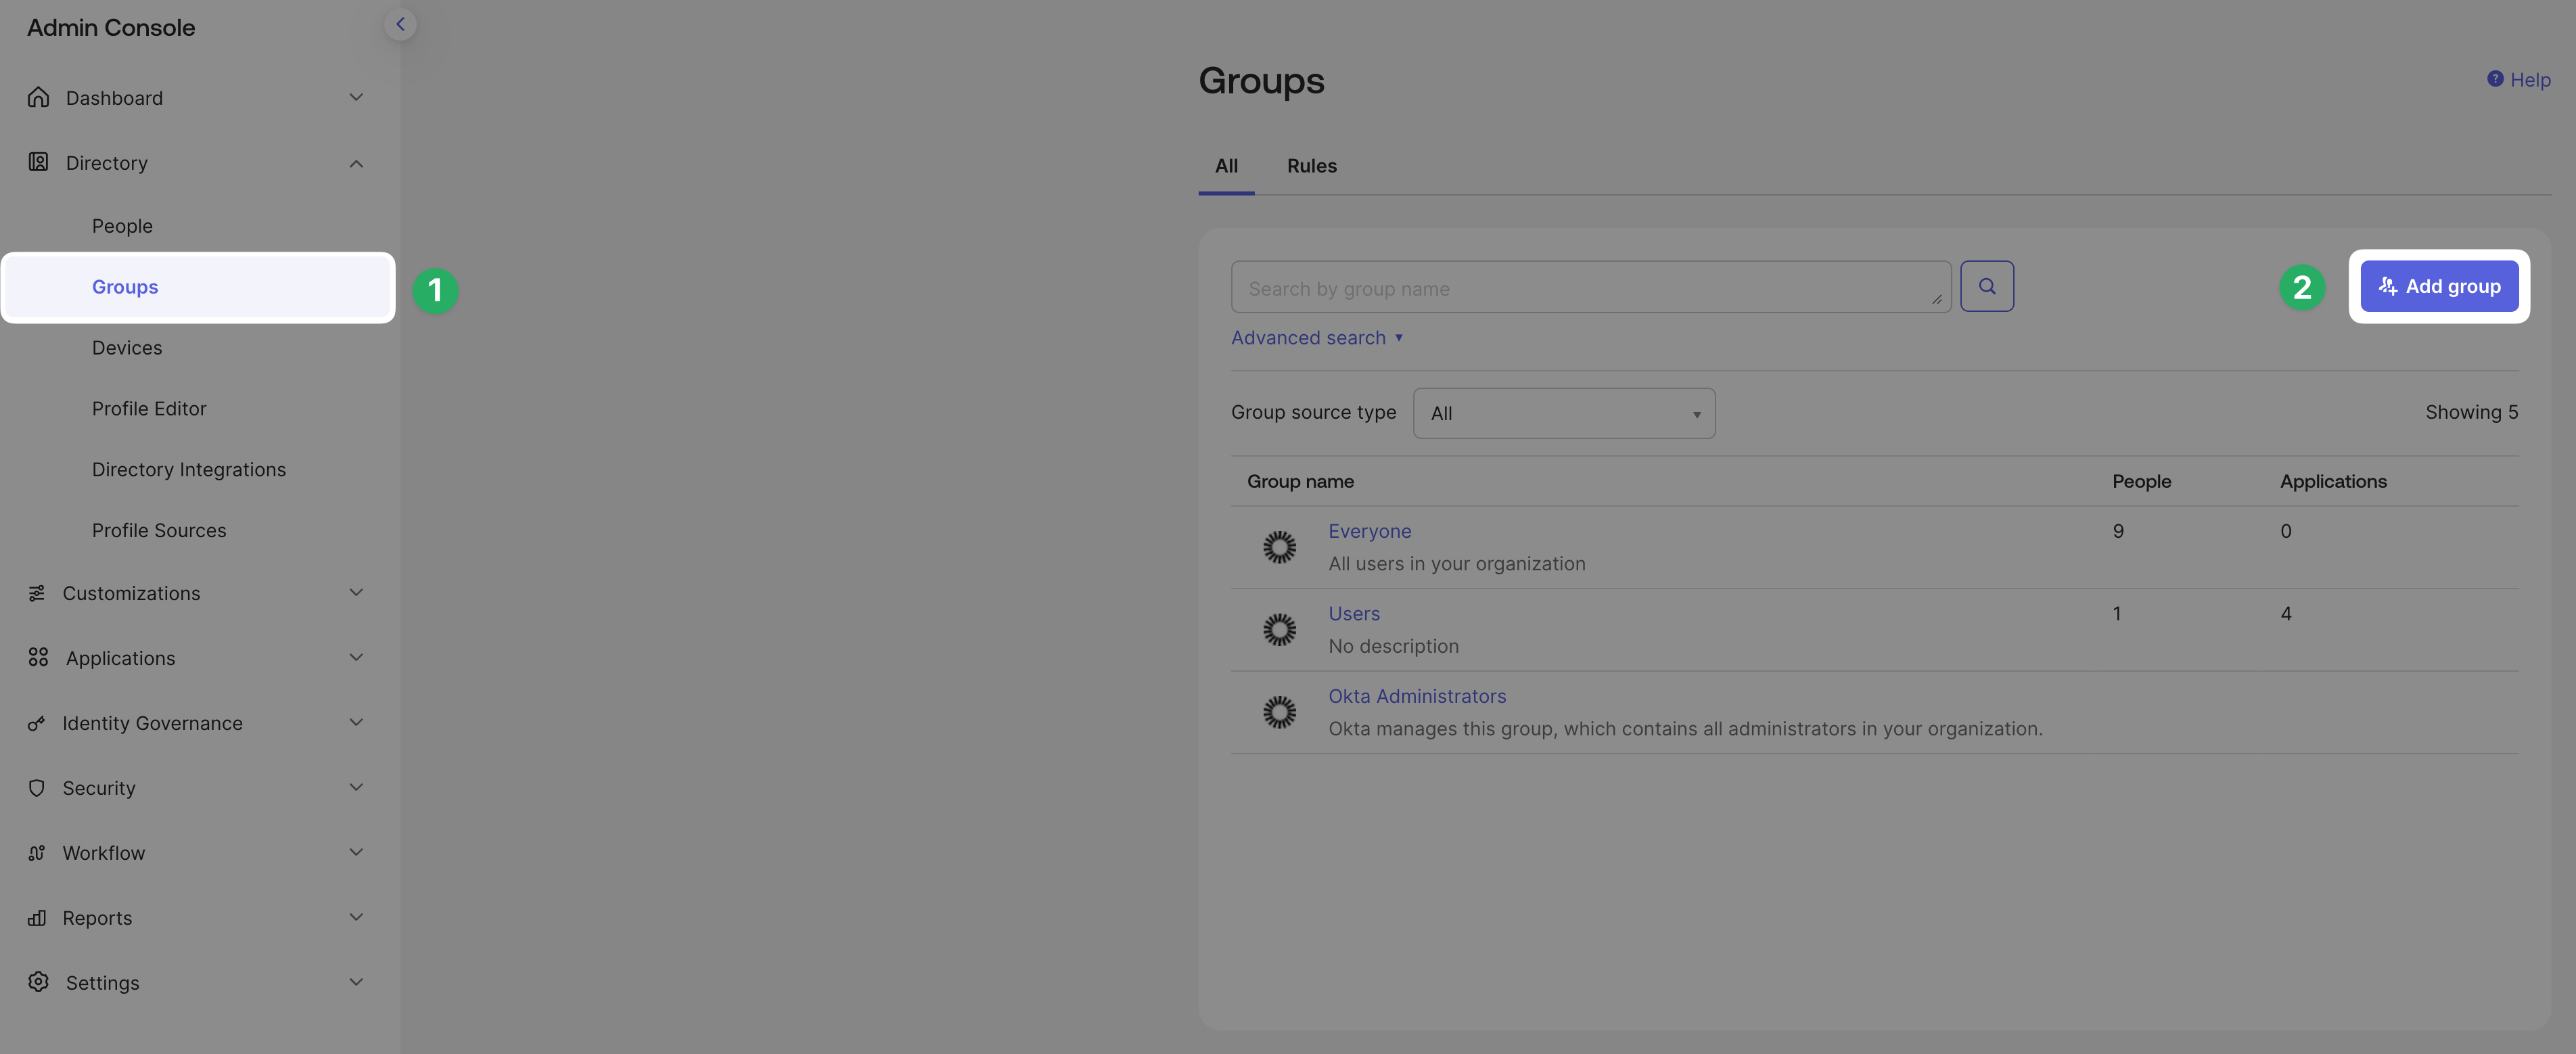Image resolution: width=2576 pixels, height=1054 pixels.
Task: Click the Security shield icon
Action: 38,787
